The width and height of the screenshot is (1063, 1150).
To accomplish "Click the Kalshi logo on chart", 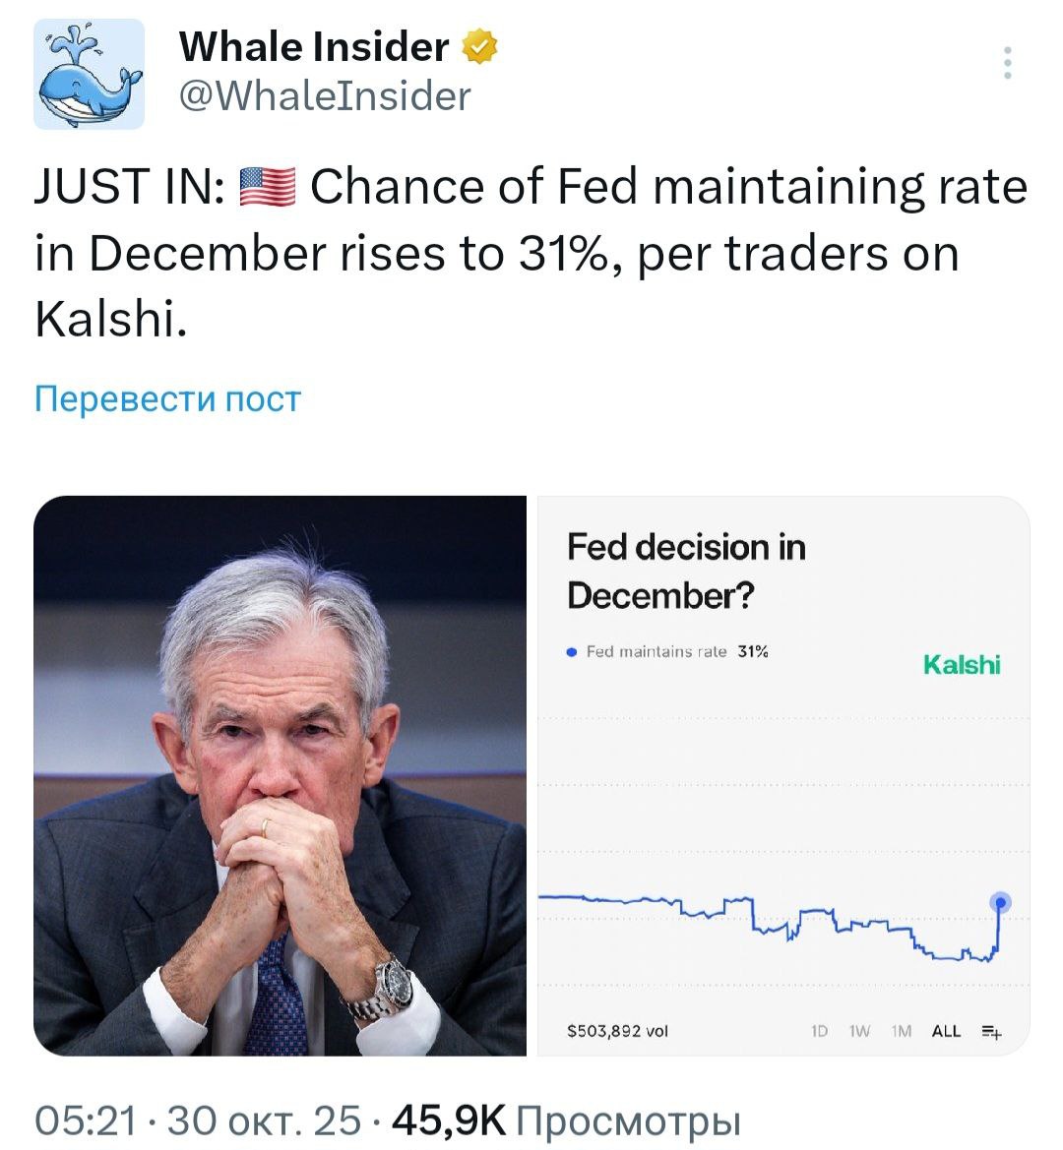I will click(x=962, y=665).
